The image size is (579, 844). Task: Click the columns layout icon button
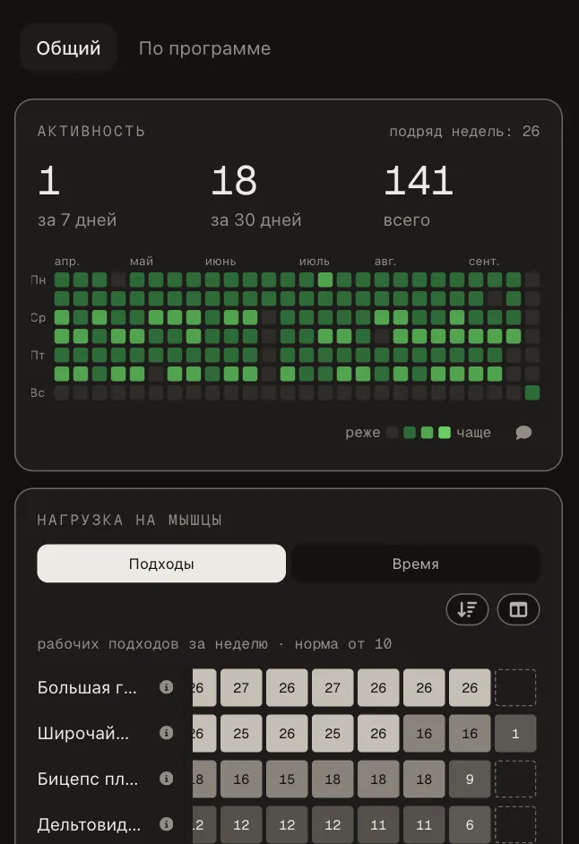(518, 609)
